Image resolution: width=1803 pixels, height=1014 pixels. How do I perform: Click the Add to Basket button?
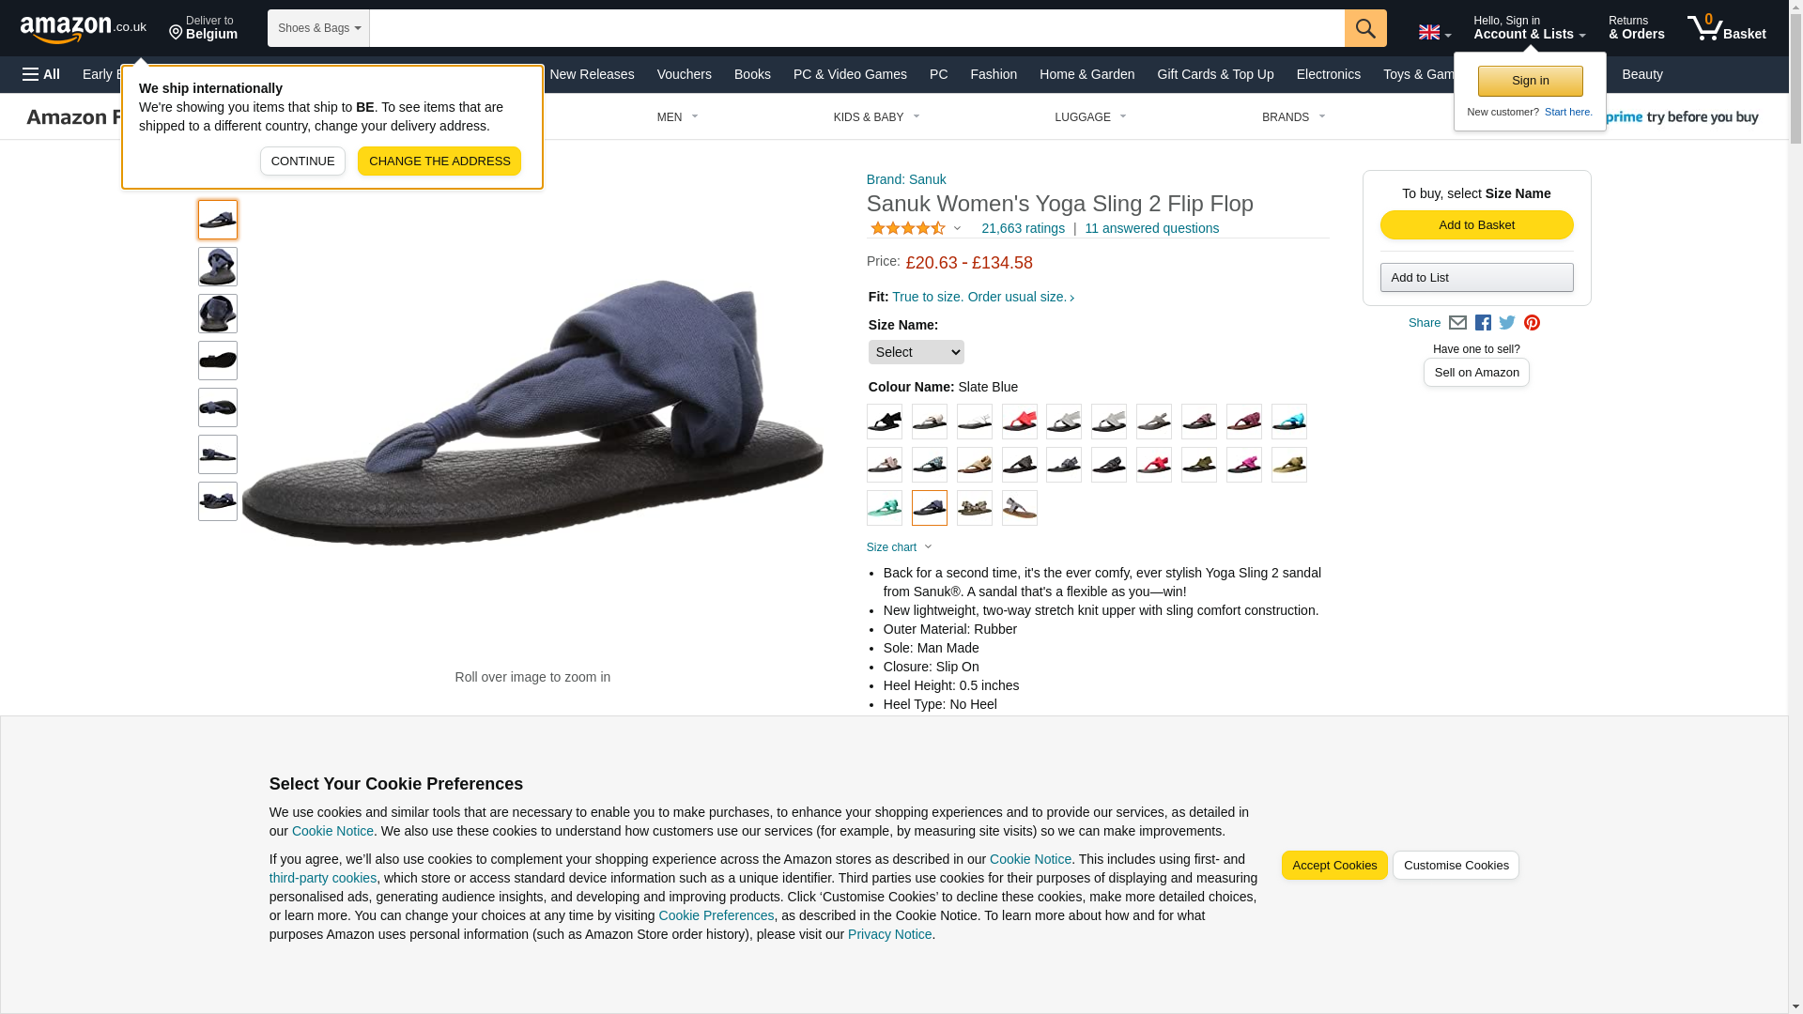pyautogui.click(x=1476, y=225)
